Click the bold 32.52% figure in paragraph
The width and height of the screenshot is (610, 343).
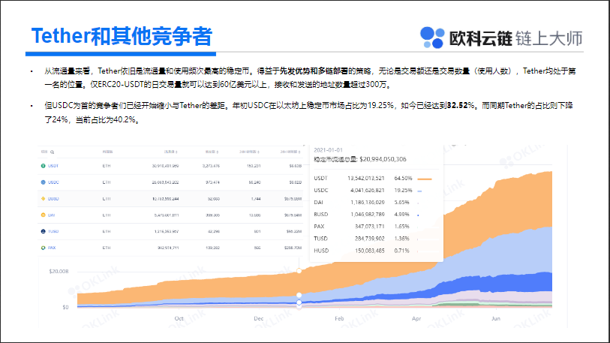point(461,106)
